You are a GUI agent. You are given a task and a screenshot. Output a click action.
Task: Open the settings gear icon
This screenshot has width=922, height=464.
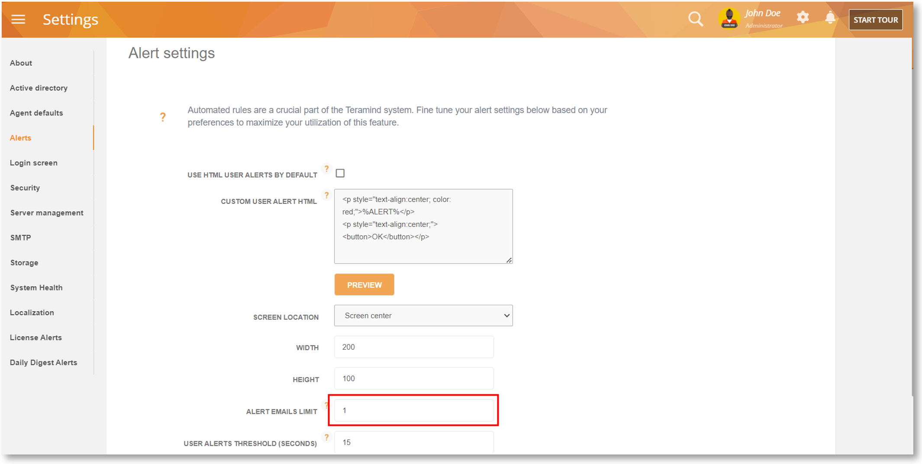tap(803, 18)
